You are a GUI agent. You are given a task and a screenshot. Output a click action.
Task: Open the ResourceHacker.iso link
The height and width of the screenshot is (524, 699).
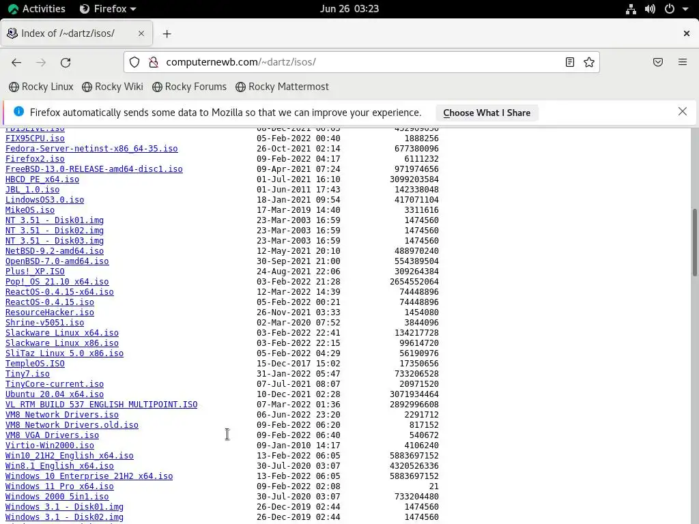click(49, 312)
